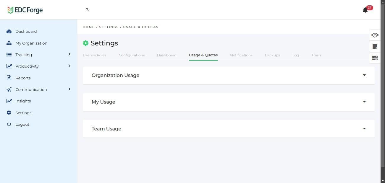
Task: Open the sticky note side icon
Action: (x=375, y=47)
